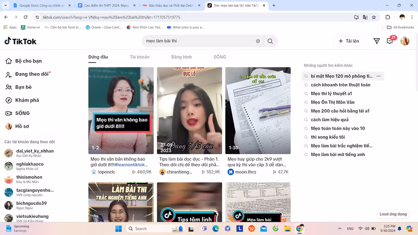Expand the tab search dropdown arrow

click(x=5, y=5)
